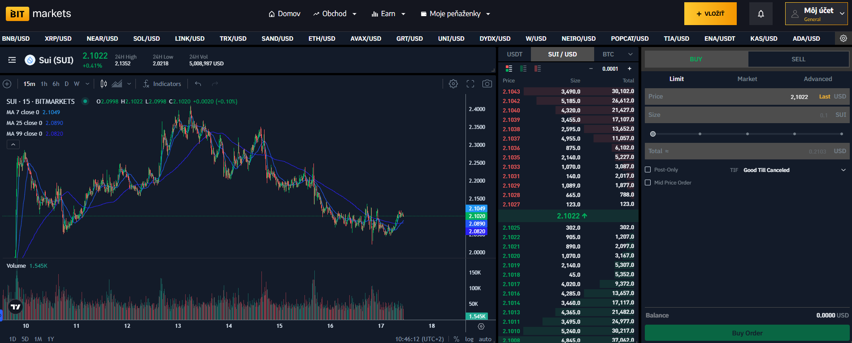This screenshot has height=343, width=852.
Task: Open the market list hamburger menu
Action: click(12, 60)
